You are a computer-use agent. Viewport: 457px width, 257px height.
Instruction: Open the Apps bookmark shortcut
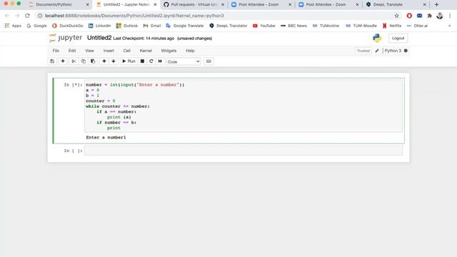(x=13, y=26)
